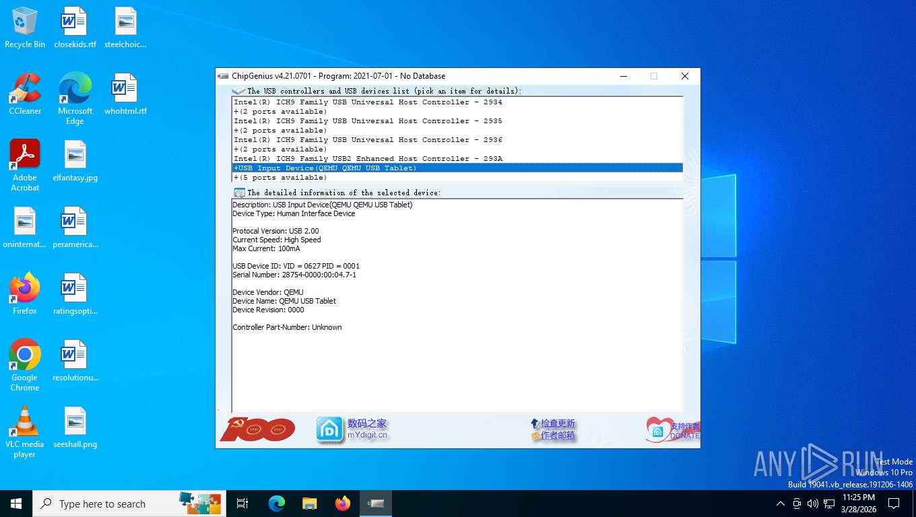Screen dimensions: 916x517
Task: Select the oninternat... image file icon
Action: coord(25,228)
